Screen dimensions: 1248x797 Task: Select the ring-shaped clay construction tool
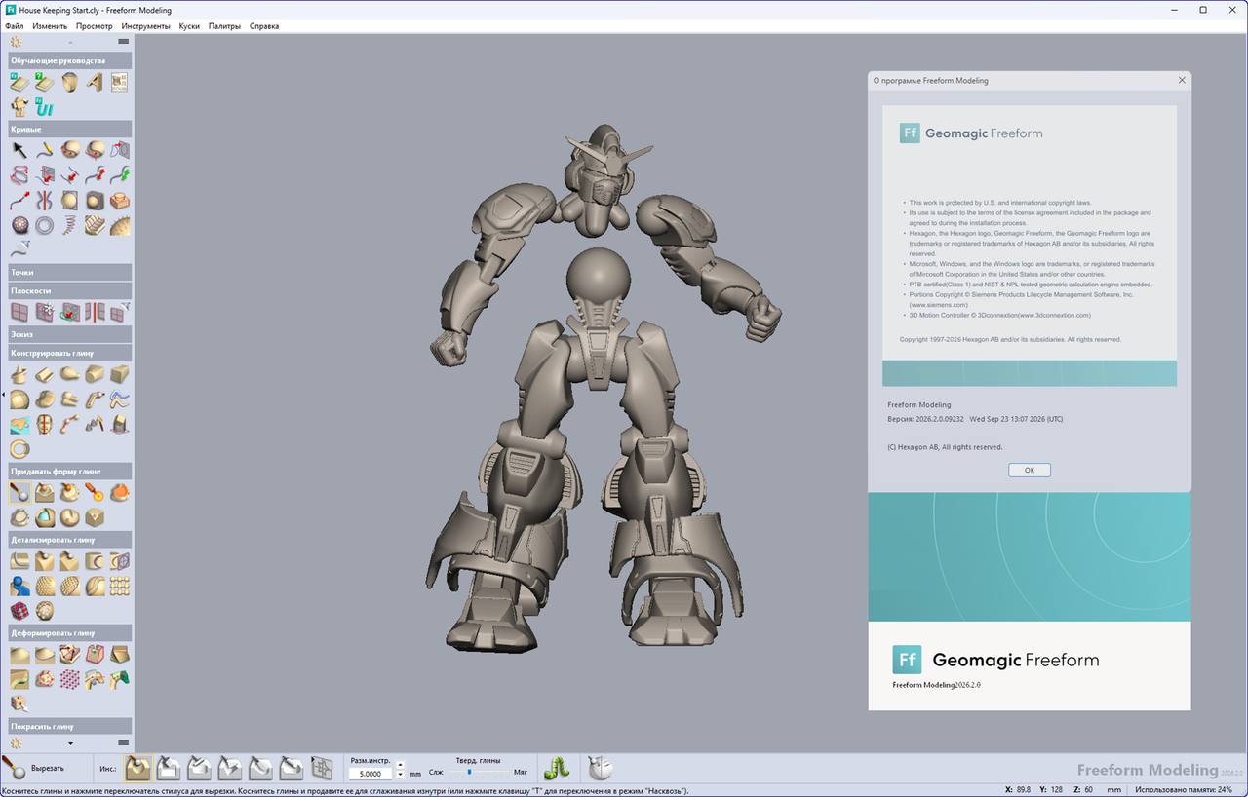[x=20, y=449]
